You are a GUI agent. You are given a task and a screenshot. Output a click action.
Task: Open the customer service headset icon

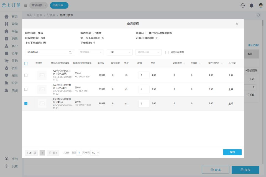point(243,6)
